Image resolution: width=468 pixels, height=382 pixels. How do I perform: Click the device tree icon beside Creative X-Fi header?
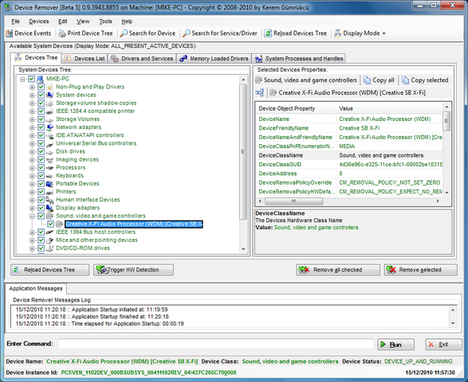point(260,92)
